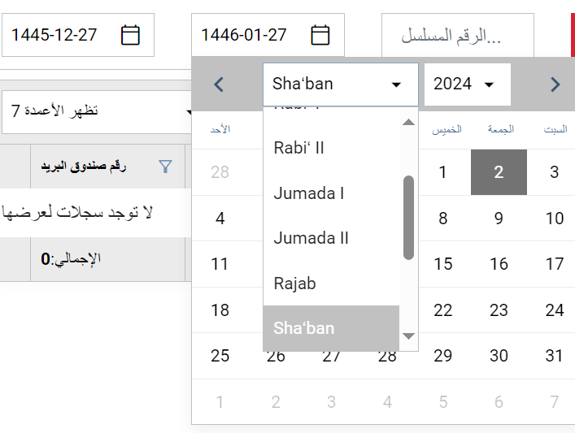
Task: Go to previous month with the left chevron
Action: (219, 84)
